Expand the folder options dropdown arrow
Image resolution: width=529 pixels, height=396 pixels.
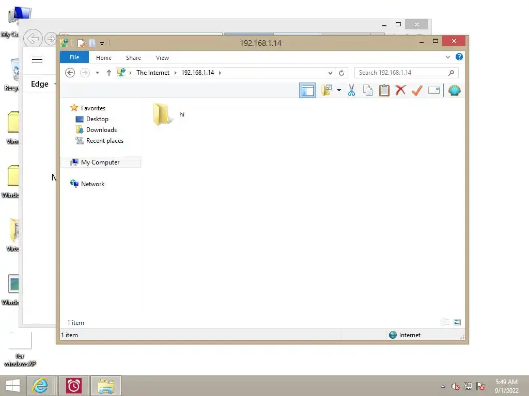tap(339, 90)
